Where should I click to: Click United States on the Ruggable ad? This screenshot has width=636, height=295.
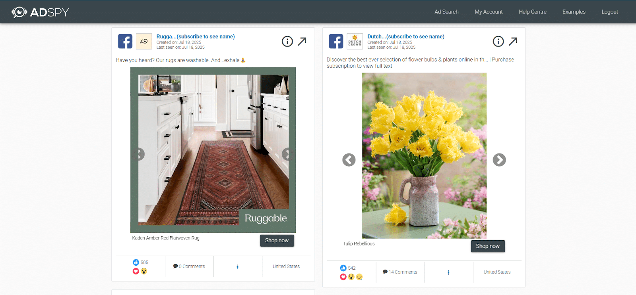click(x=286, y=266)
